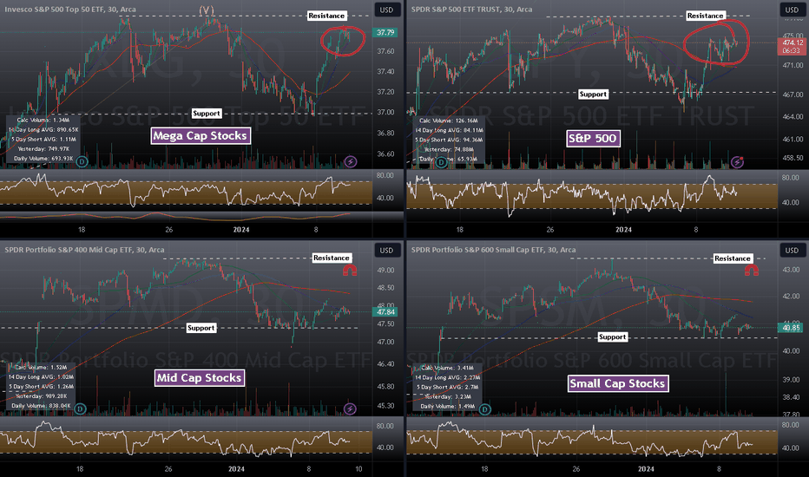Click '14 Day Long AVG: 2.27M' text
Image resolution: width=809 pixels, height=477 pixels.
(x=447, y=377)
